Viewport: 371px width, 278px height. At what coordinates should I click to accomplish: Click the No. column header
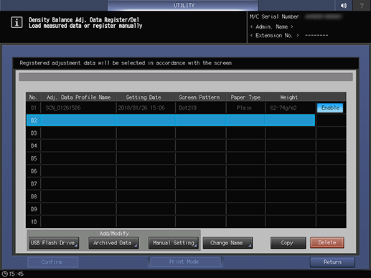pos(33,97)
